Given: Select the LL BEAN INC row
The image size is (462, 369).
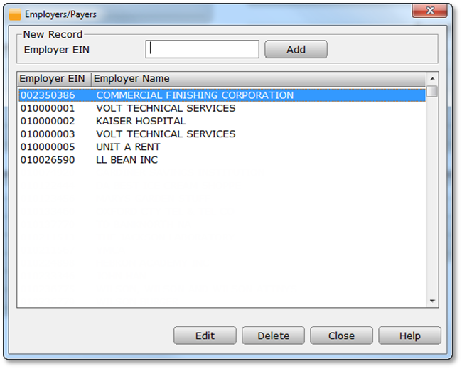Looking at the screenshot, I should coord(127,160).
